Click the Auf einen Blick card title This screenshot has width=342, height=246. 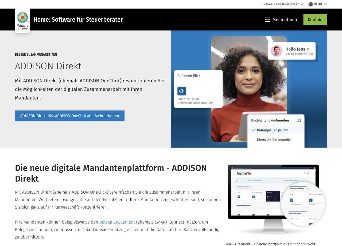(189, 75)
